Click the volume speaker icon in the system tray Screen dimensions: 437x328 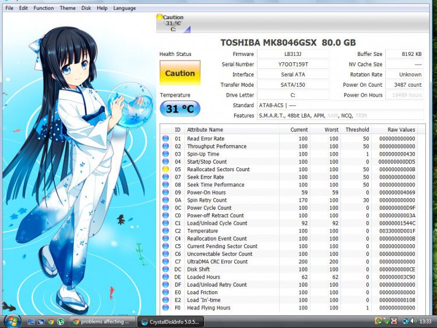pyautogui.click(x=414, y=321)
